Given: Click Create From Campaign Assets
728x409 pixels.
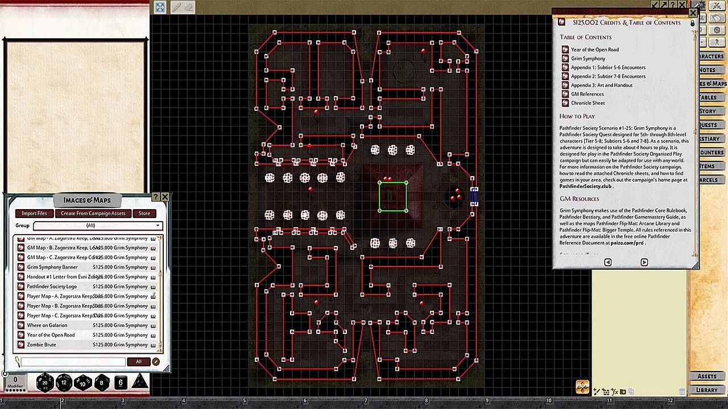Looking at the screenshot, I should click(93, 214).
